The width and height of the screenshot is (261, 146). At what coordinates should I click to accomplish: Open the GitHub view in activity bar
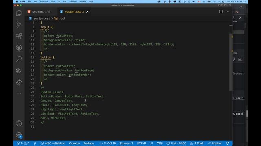19,48
